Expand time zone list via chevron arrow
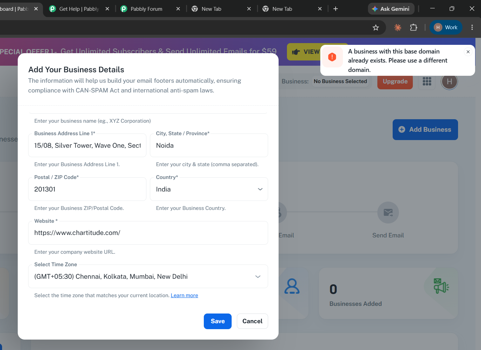481x350 pixels. click(258, 277)
